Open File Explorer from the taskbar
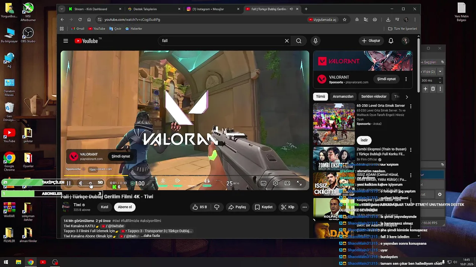This screenshot has width=476, height=267. click(18, 262)
